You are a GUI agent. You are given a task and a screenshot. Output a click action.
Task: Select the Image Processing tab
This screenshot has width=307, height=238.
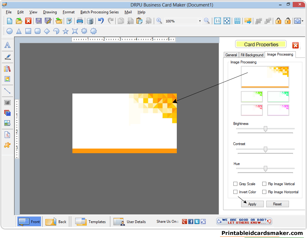[x=280, y=54]
